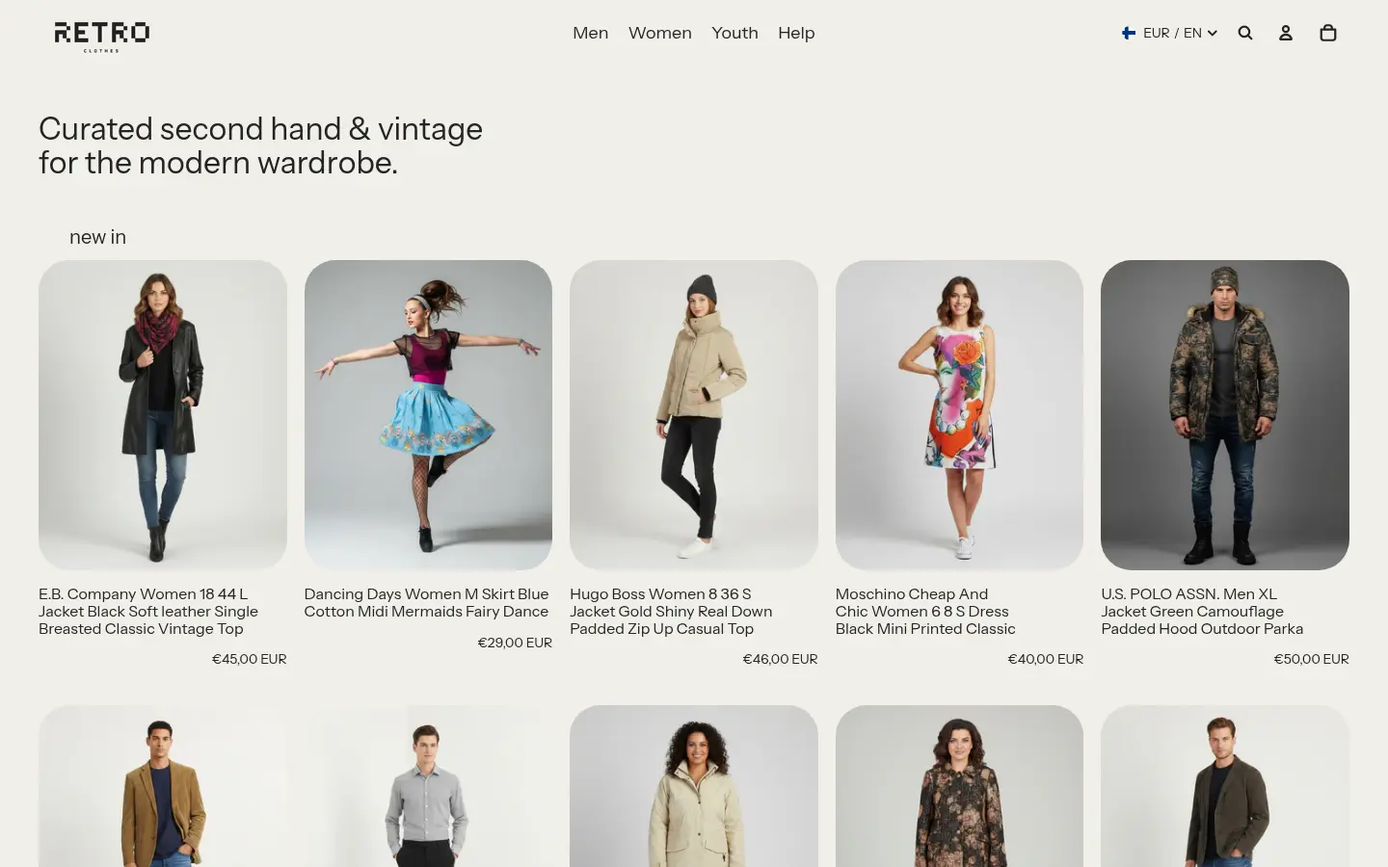View the camouflage parka product photo

click(x=1225, y=414)
